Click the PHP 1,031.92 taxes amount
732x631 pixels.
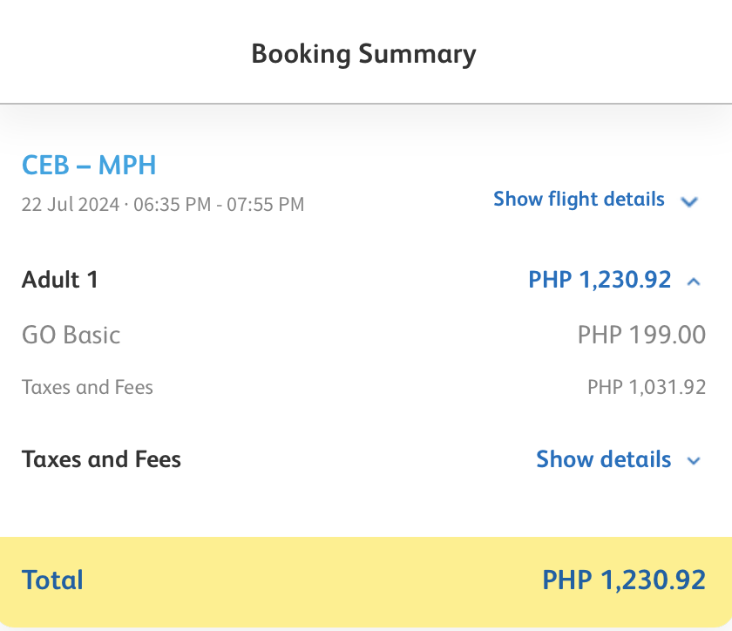tap(647, 388)
